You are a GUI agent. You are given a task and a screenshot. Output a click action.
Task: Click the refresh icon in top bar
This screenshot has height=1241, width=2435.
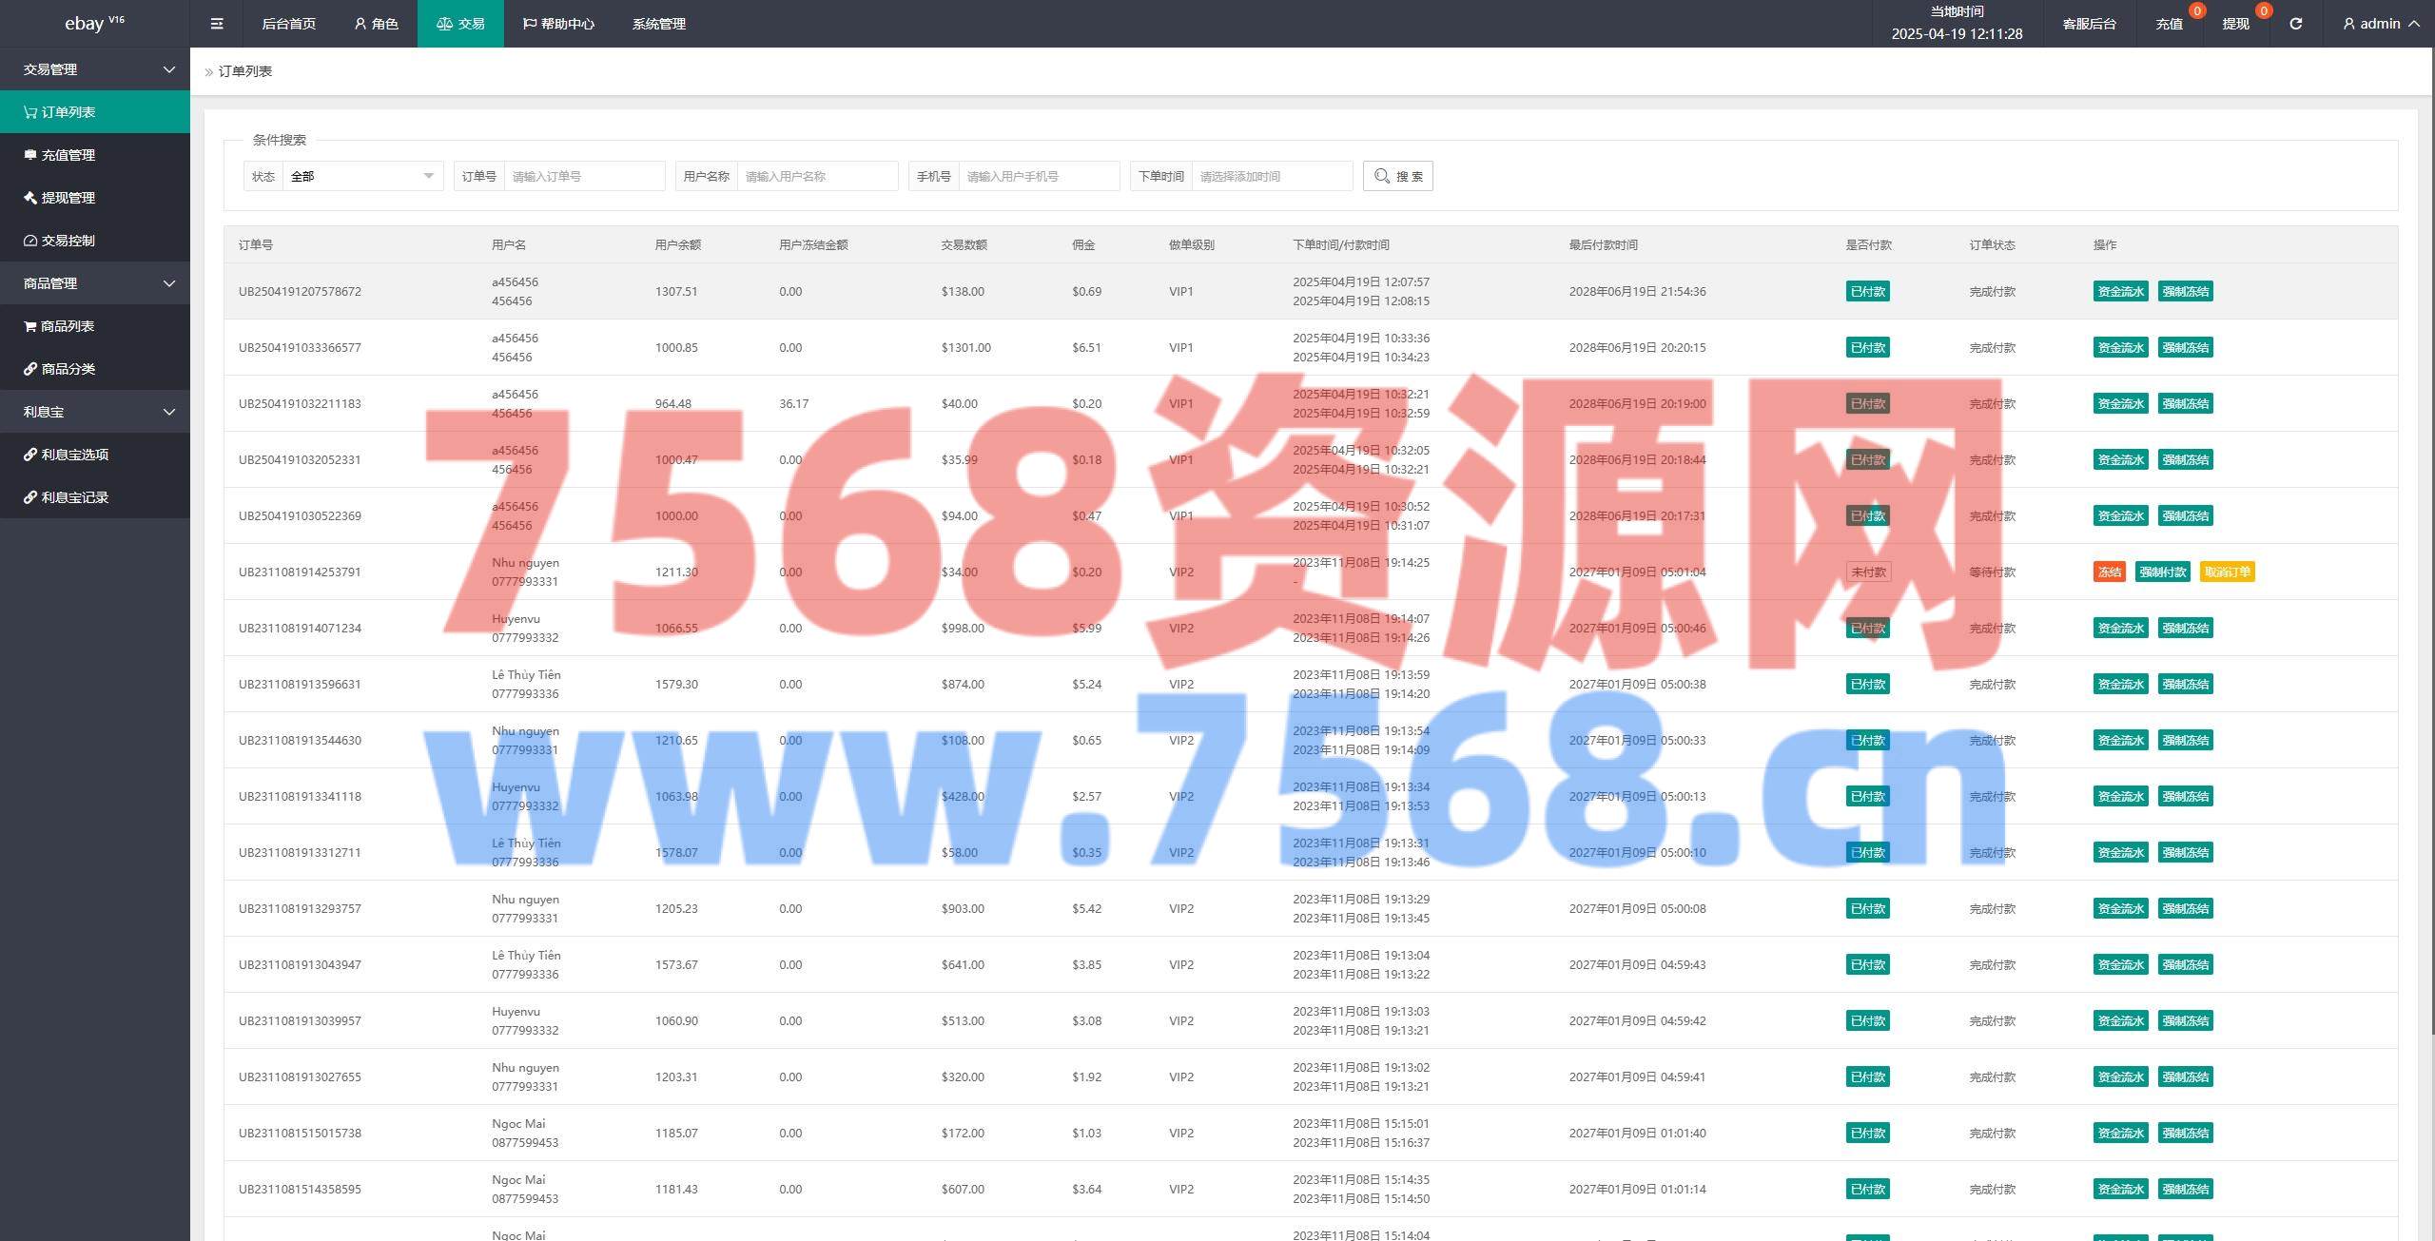[2295, 24]
